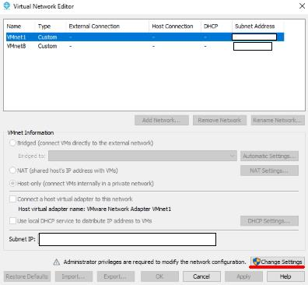Select the VMnet8 network row
Screen dimensions: 308x285
[145, 46]
